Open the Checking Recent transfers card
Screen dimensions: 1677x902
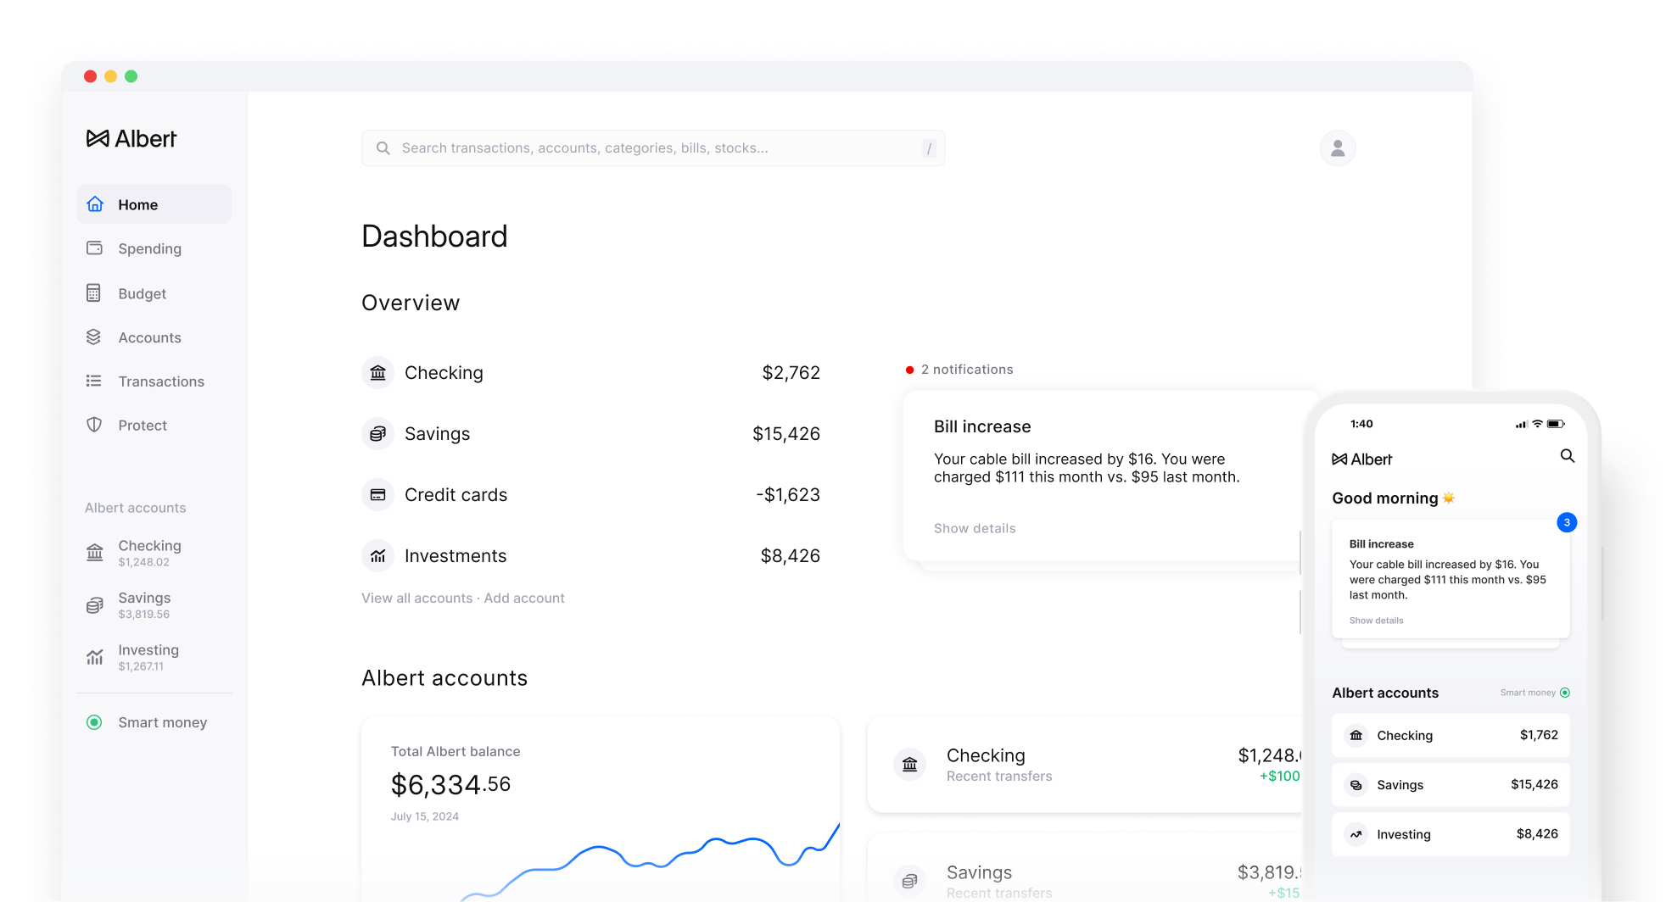point(1086,765)
